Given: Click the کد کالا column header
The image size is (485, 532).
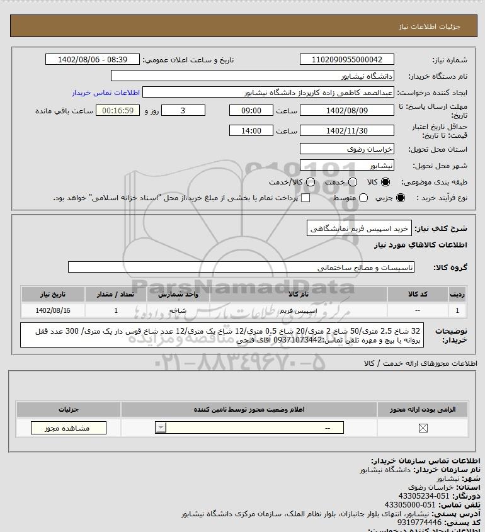Looking at the screenshot, I should (418, 294).
